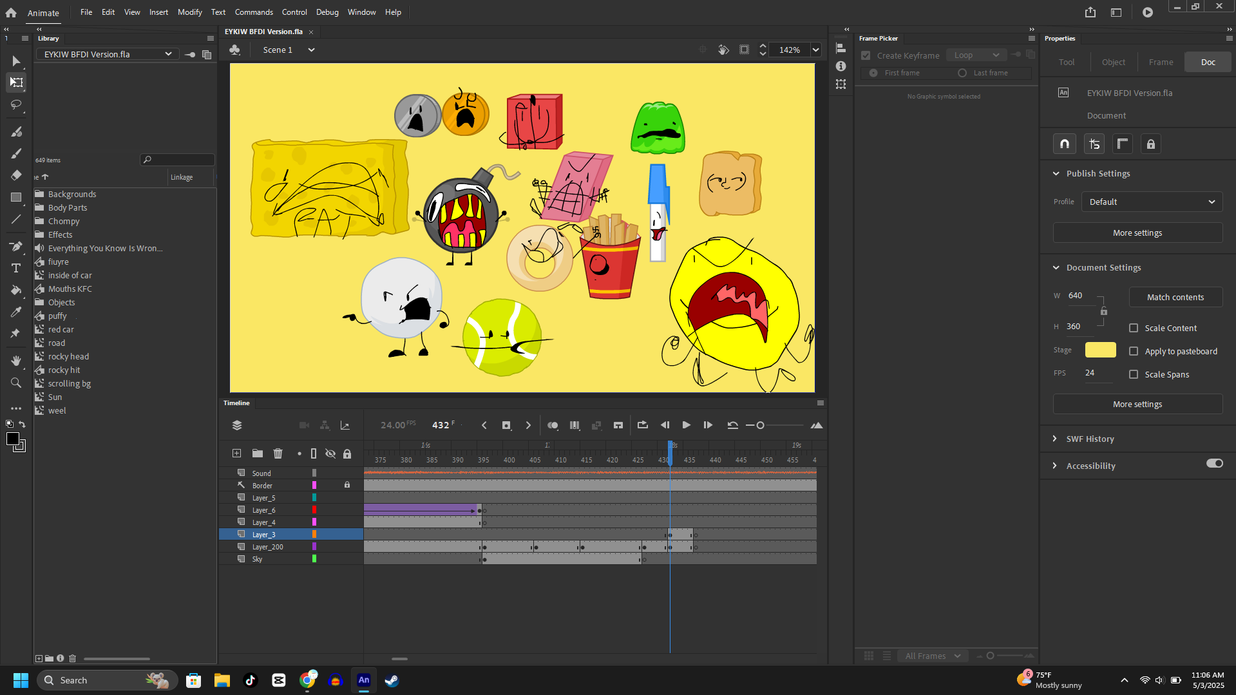Click More settings under Document Settings

(x=1137, y=404)
